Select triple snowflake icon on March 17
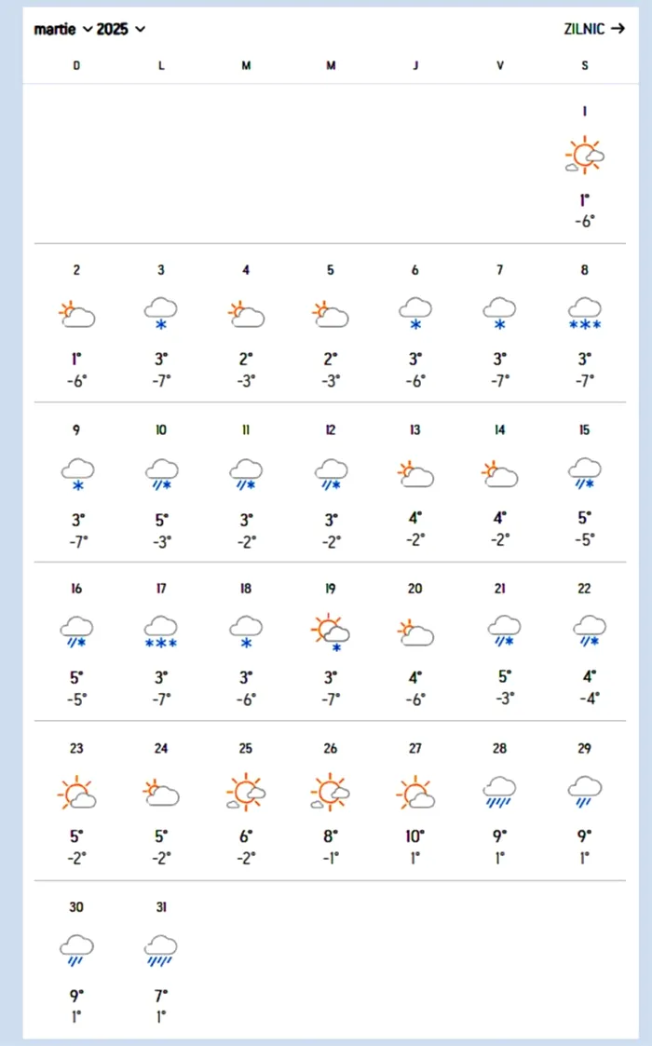652x1046 pixels. [161, 632]
